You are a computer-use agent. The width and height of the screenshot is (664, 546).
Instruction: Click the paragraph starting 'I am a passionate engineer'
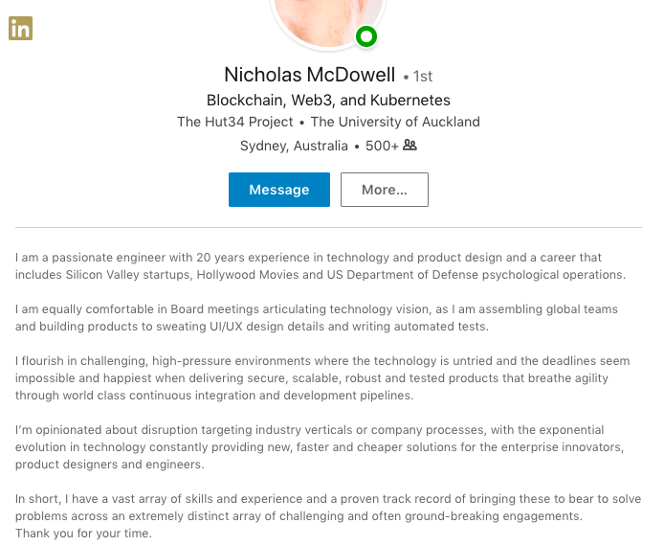(321, 266)
